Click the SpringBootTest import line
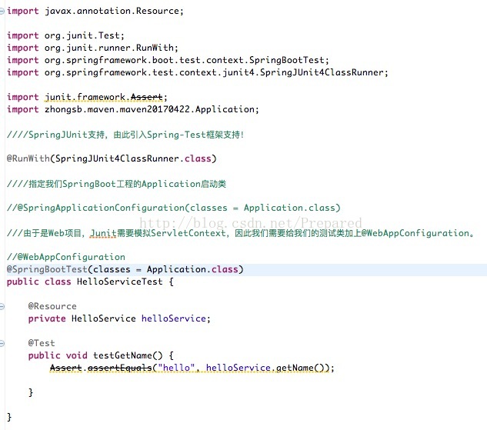Screen dimensions: 487x430 (x=168, y=60)
